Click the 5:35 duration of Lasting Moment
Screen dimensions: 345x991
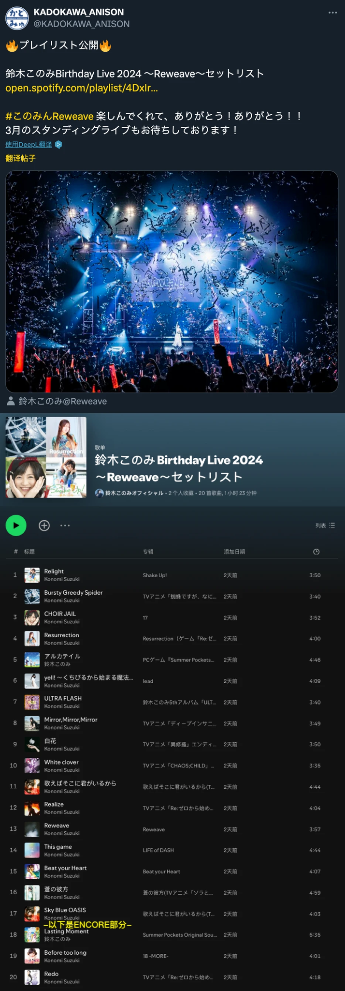pos(315,935)
